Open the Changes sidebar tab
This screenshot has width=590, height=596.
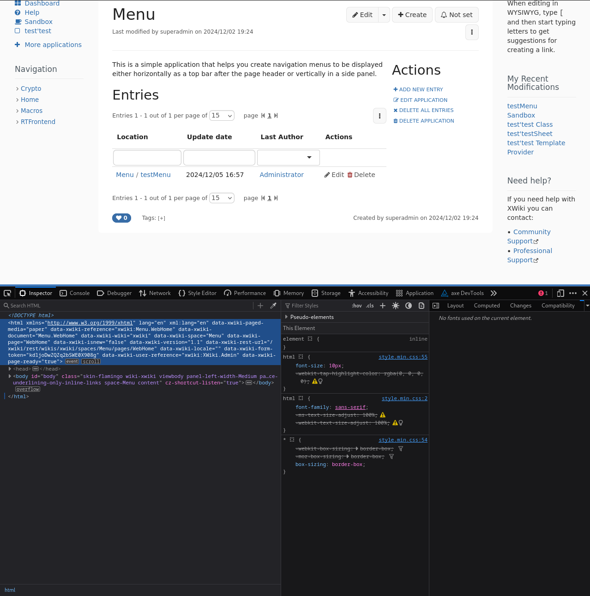[x=521, y=306]
